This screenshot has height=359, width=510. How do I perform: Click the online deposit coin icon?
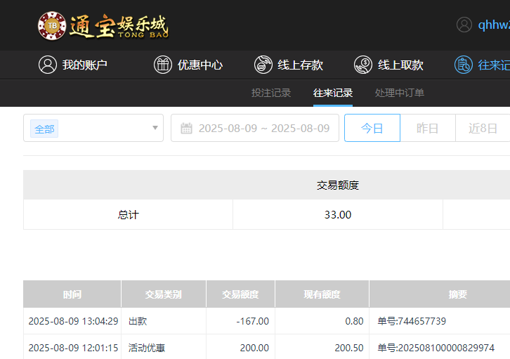coord(263,65)
